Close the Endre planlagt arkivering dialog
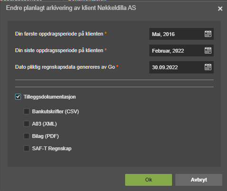Screen dimensions: 227x191 click(x=220, y=9)
